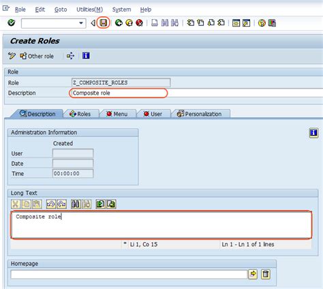Exit using the yellow up-arrow icon

pyautogui.click(x=129, y=22)
